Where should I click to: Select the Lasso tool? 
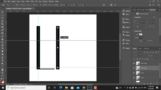2,18
